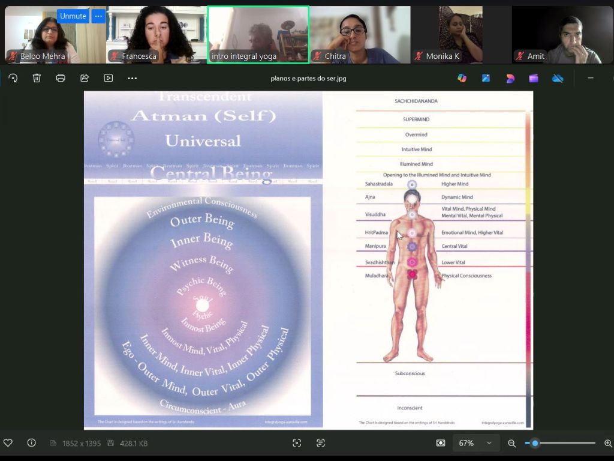Image resolution: width=614 pixels, height=461 pixels.
Task: Click the zoom slider handle
Action: tap(535, 443)
